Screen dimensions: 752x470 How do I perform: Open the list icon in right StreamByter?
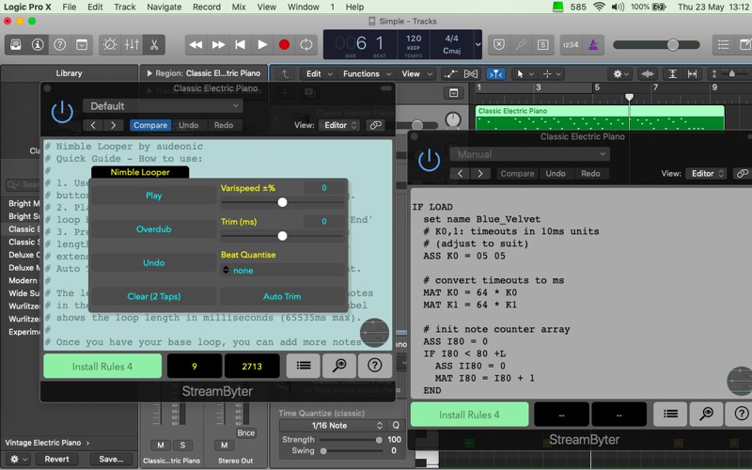(670, 414)
